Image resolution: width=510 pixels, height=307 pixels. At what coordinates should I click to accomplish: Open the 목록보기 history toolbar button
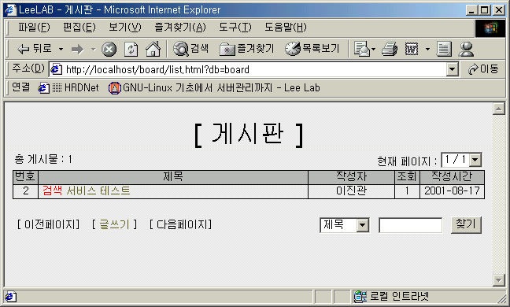point(312,49)
